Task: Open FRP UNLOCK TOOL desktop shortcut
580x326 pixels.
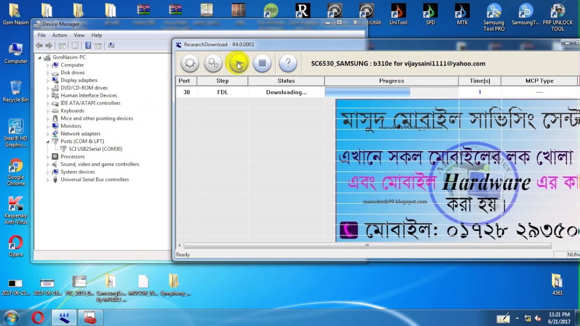Action: (x=558, y=17)
